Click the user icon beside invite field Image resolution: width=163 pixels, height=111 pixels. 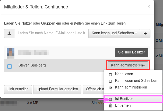pyautogui.click(x=9, y=34)
